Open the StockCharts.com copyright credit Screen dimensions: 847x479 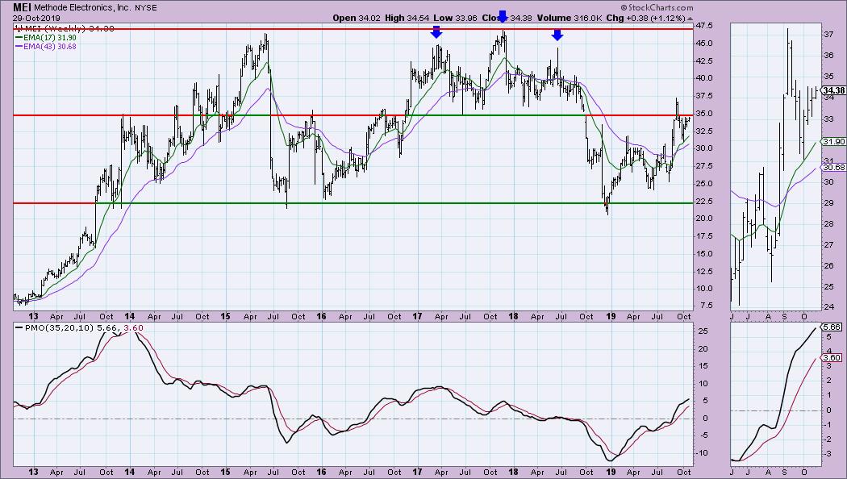coord(657,7)
